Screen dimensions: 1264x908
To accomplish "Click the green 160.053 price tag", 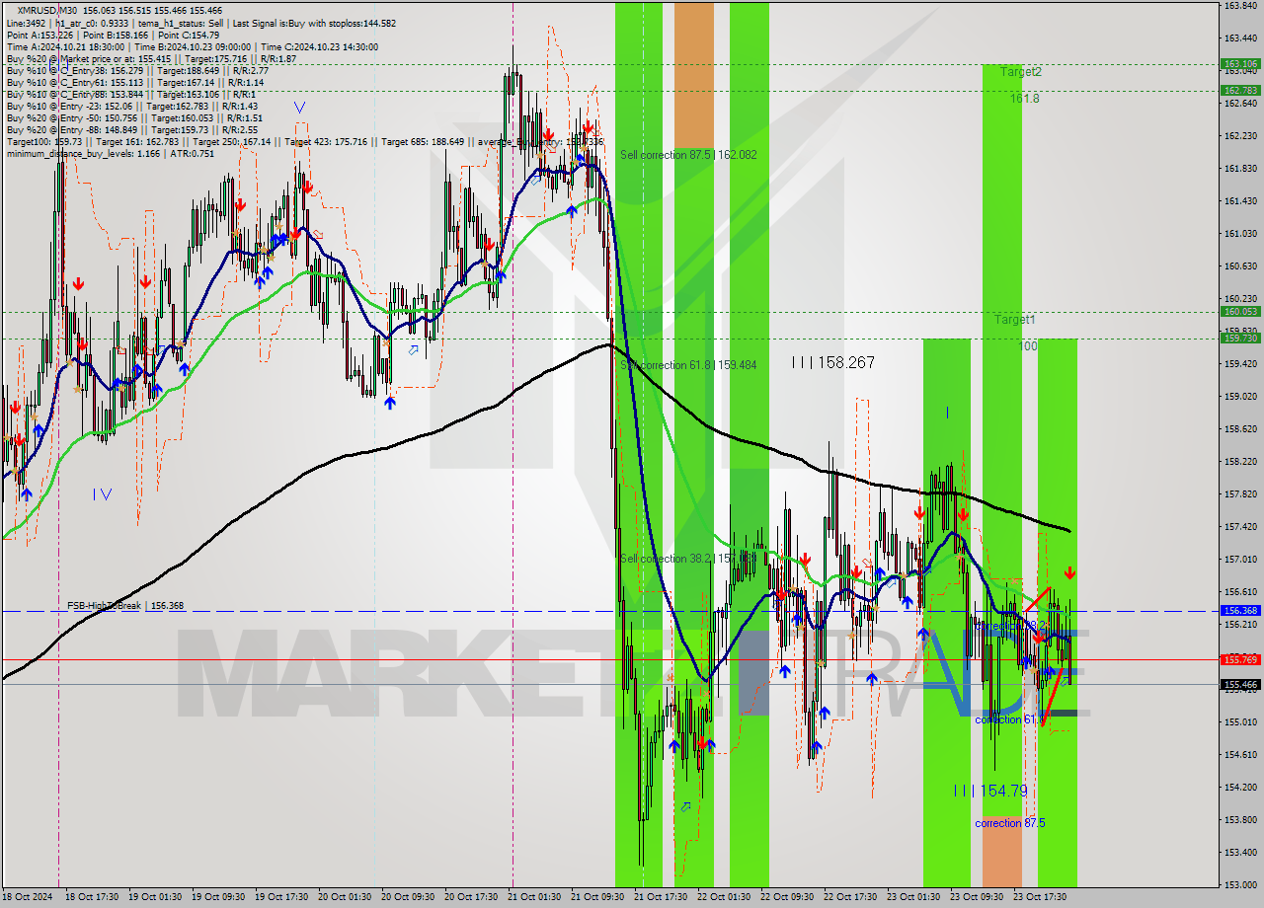I will pos(1241,312).
